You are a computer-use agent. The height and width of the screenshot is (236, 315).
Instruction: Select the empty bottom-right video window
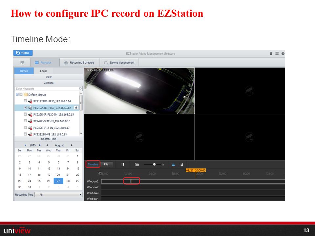(x=240, y=137)
